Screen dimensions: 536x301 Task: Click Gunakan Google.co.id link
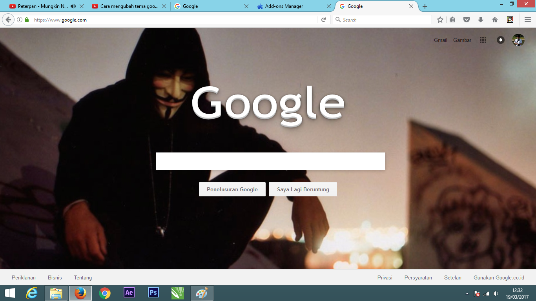pyautogui.click(x=499, y=277)
